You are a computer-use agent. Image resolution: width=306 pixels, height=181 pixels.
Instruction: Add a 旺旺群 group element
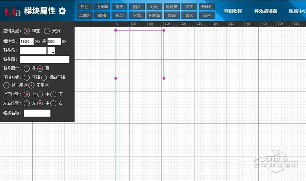coord(172,7)
